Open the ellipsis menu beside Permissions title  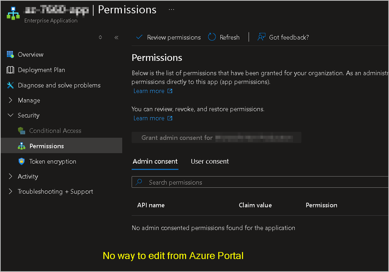pyautogui.click(x=171, y=9)
